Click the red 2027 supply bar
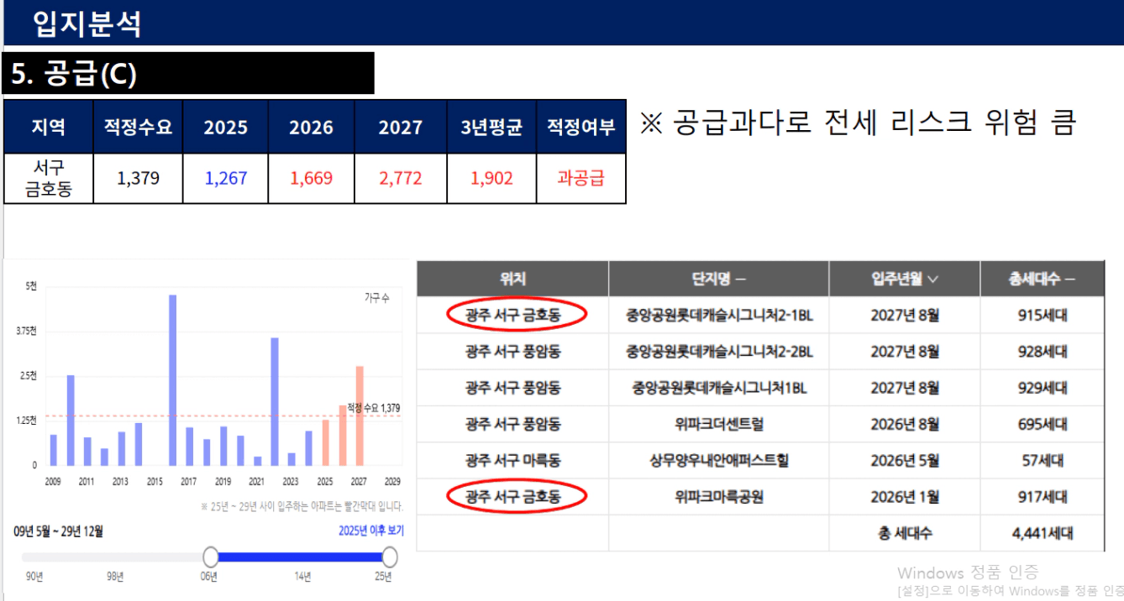 pos(360,415)
